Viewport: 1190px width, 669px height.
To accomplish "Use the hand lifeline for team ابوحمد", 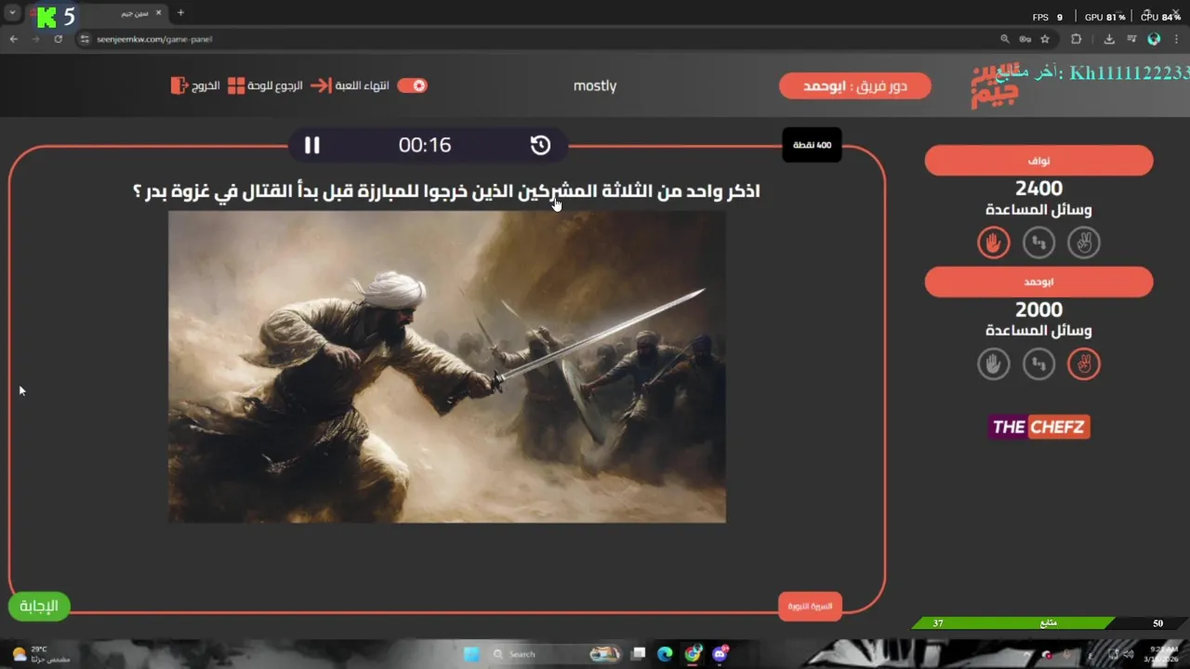I will (x=994, y=364).
